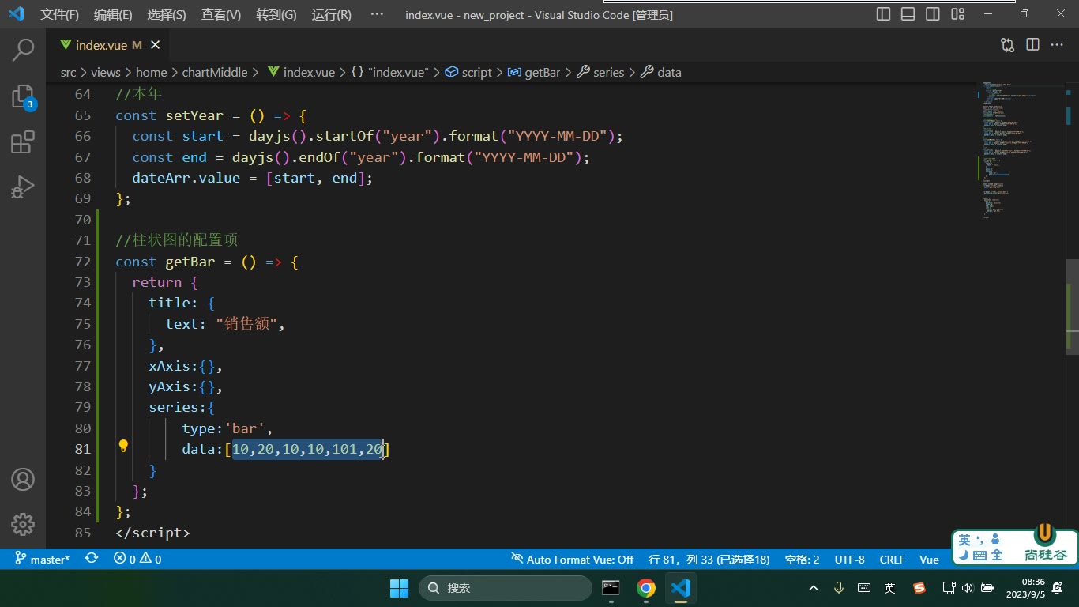Open the Accounts icon in activity bar

coord(23,479)
